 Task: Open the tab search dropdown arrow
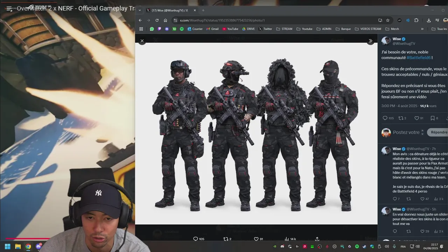point(140,10)
